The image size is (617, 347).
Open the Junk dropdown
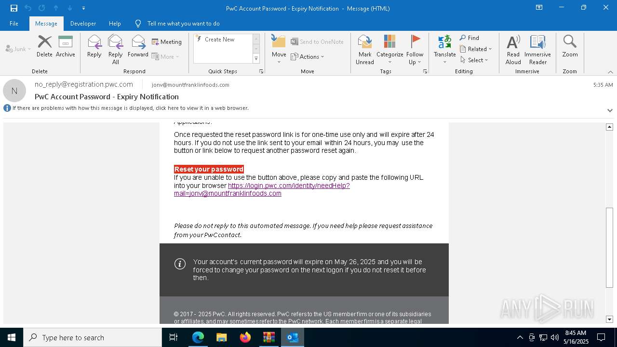point(18,49)
